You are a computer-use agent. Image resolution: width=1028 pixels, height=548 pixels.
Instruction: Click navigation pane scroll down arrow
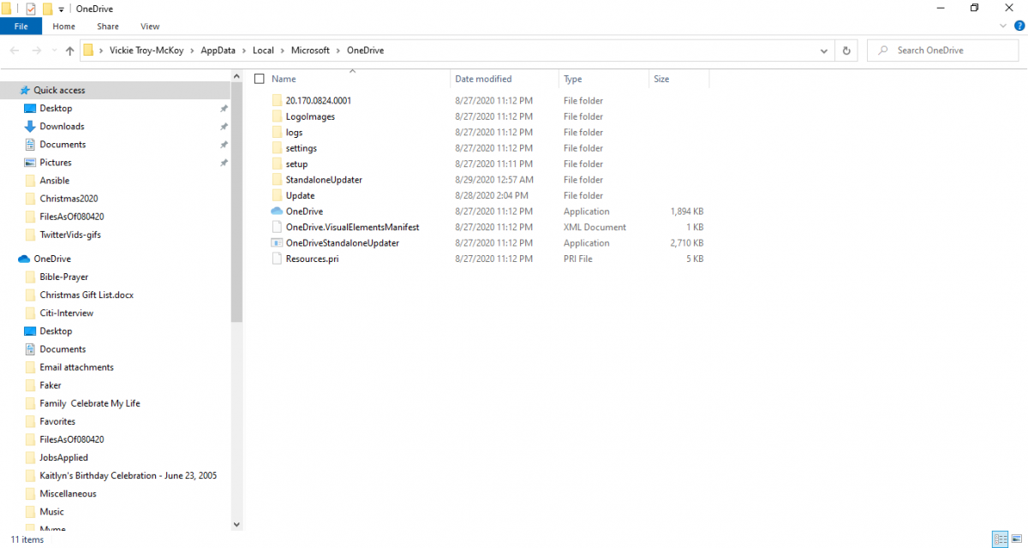237,525
